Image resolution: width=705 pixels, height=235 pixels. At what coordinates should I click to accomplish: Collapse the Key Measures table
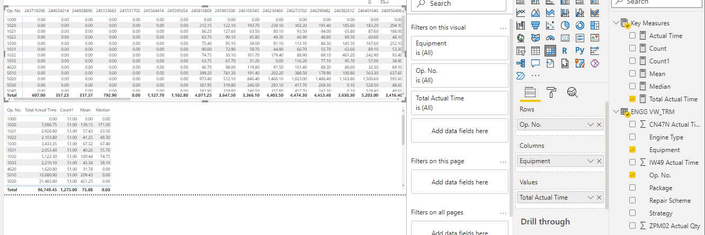[616, 23]
